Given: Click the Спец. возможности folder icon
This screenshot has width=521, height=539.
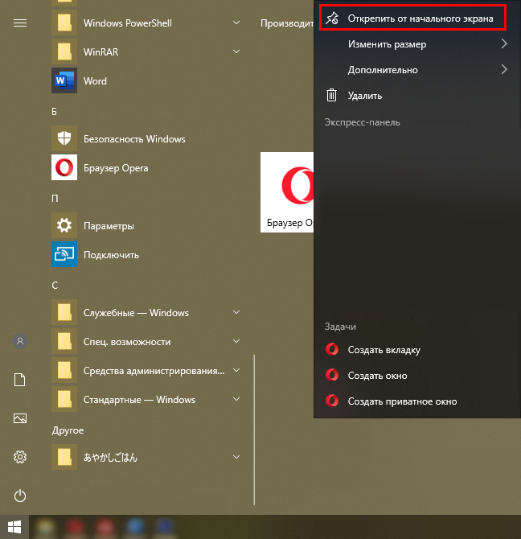Looking at the screenshot, I should coord(64,341).
